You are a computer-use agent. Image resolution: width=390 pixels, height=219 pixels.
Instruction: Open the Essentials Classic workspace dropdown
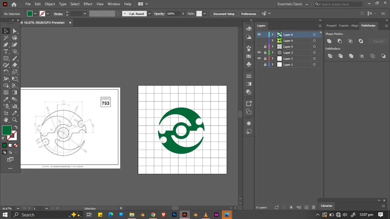[293, 4]
